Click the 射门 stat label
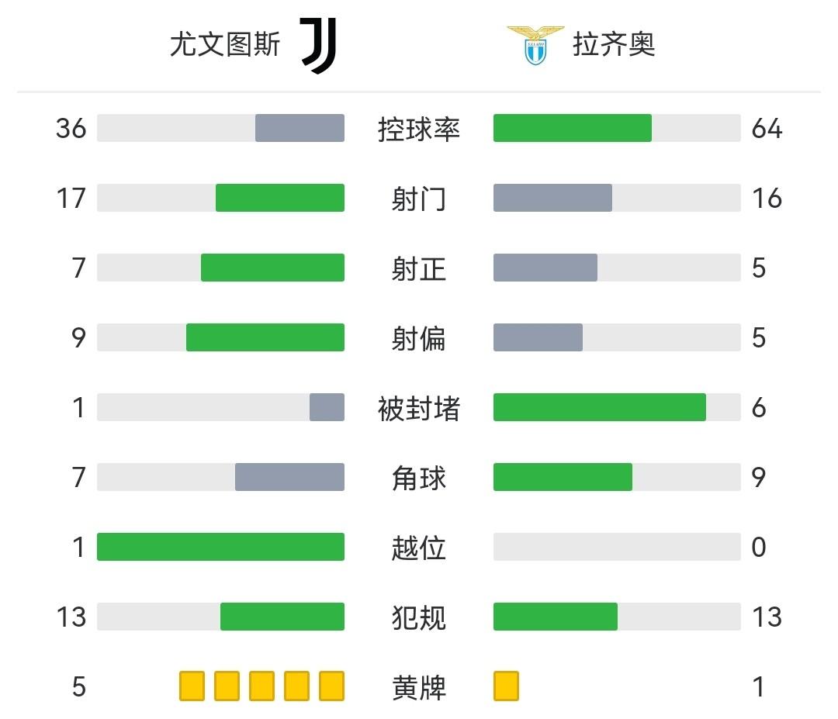The image size is (838, 719). (x=419, y=199)
